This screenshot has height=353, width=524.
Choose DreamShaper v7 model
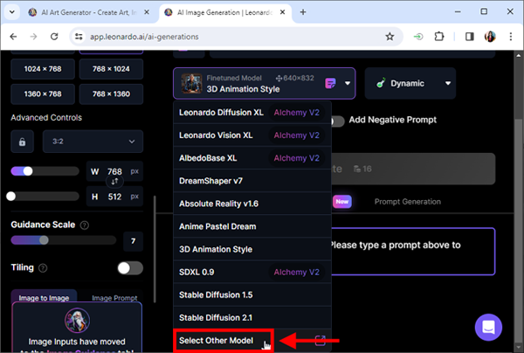click(x=252, y=181)
